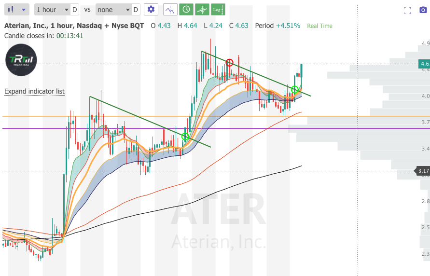
Task: Toggle the green clock icon
Action: [x=186, y=10]
